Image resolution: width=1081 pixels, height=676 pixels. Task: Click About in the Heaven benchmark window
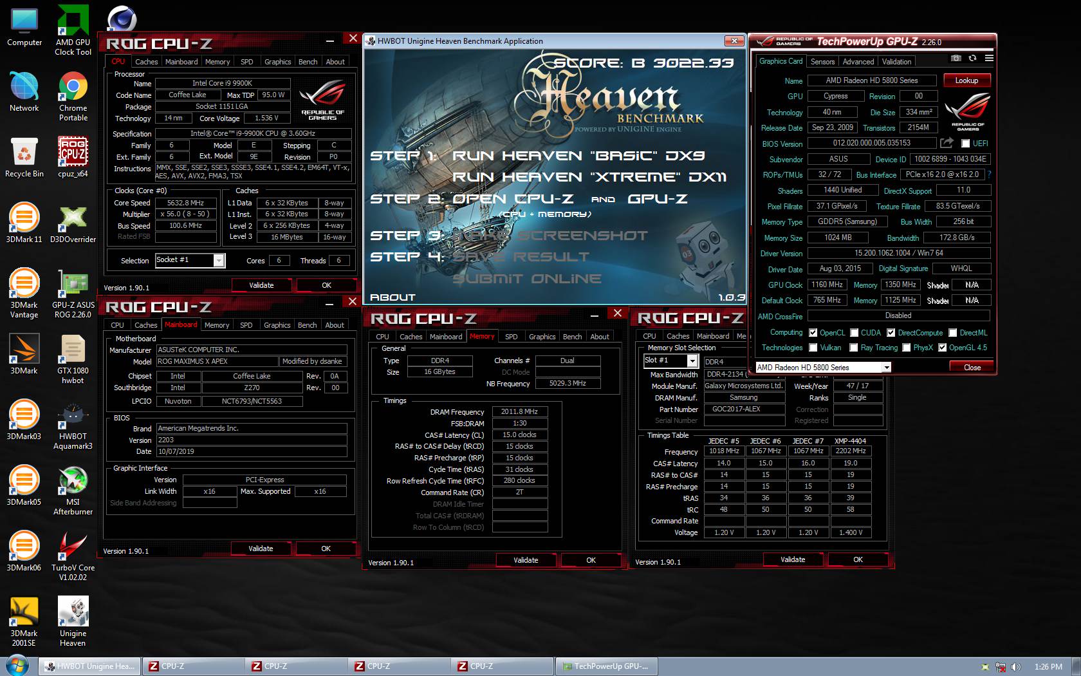tap(392, 297)
